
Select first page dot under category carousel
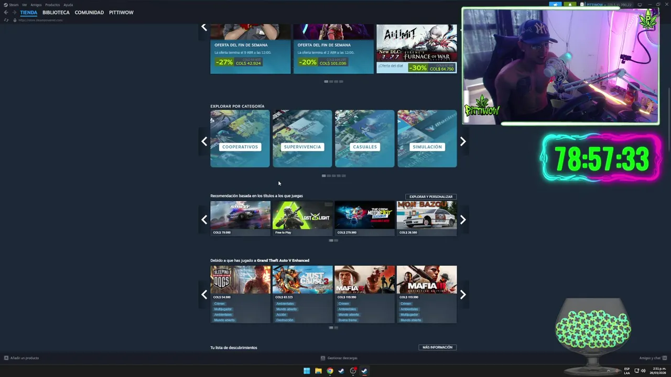click(323, 175)
